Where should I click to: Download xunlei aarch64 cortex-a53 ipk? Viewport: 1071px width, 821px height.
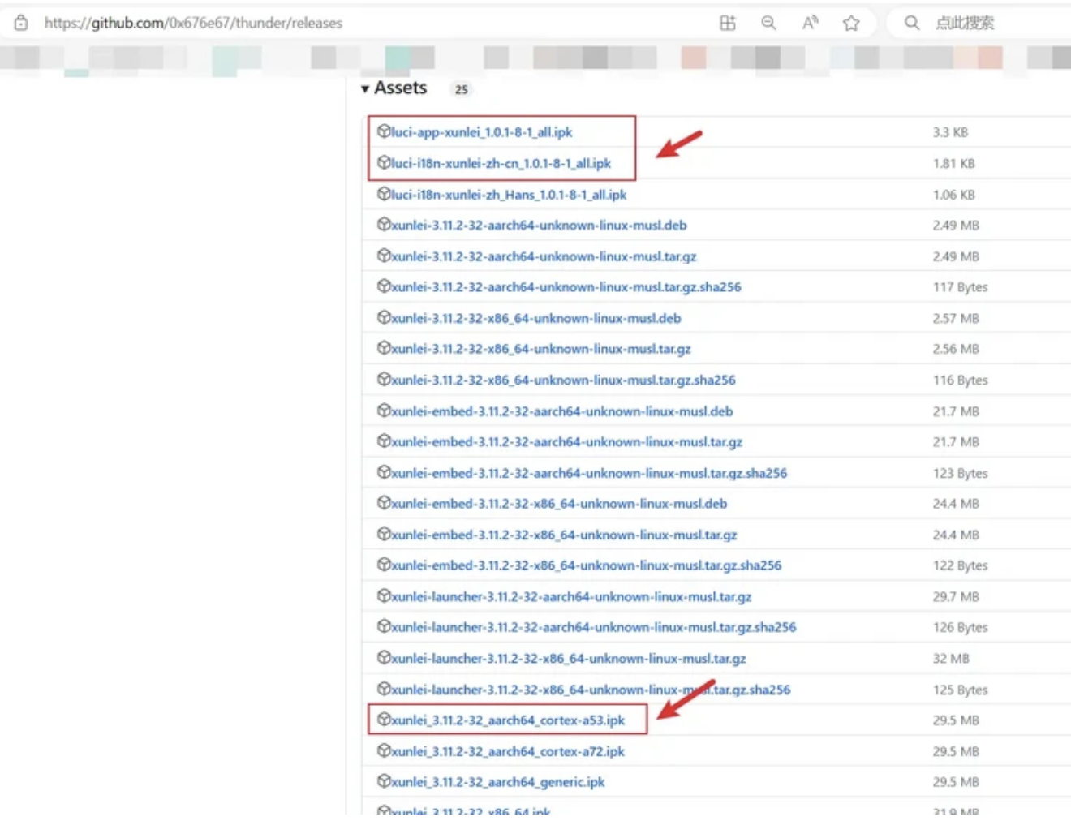(x=508, y=720)
